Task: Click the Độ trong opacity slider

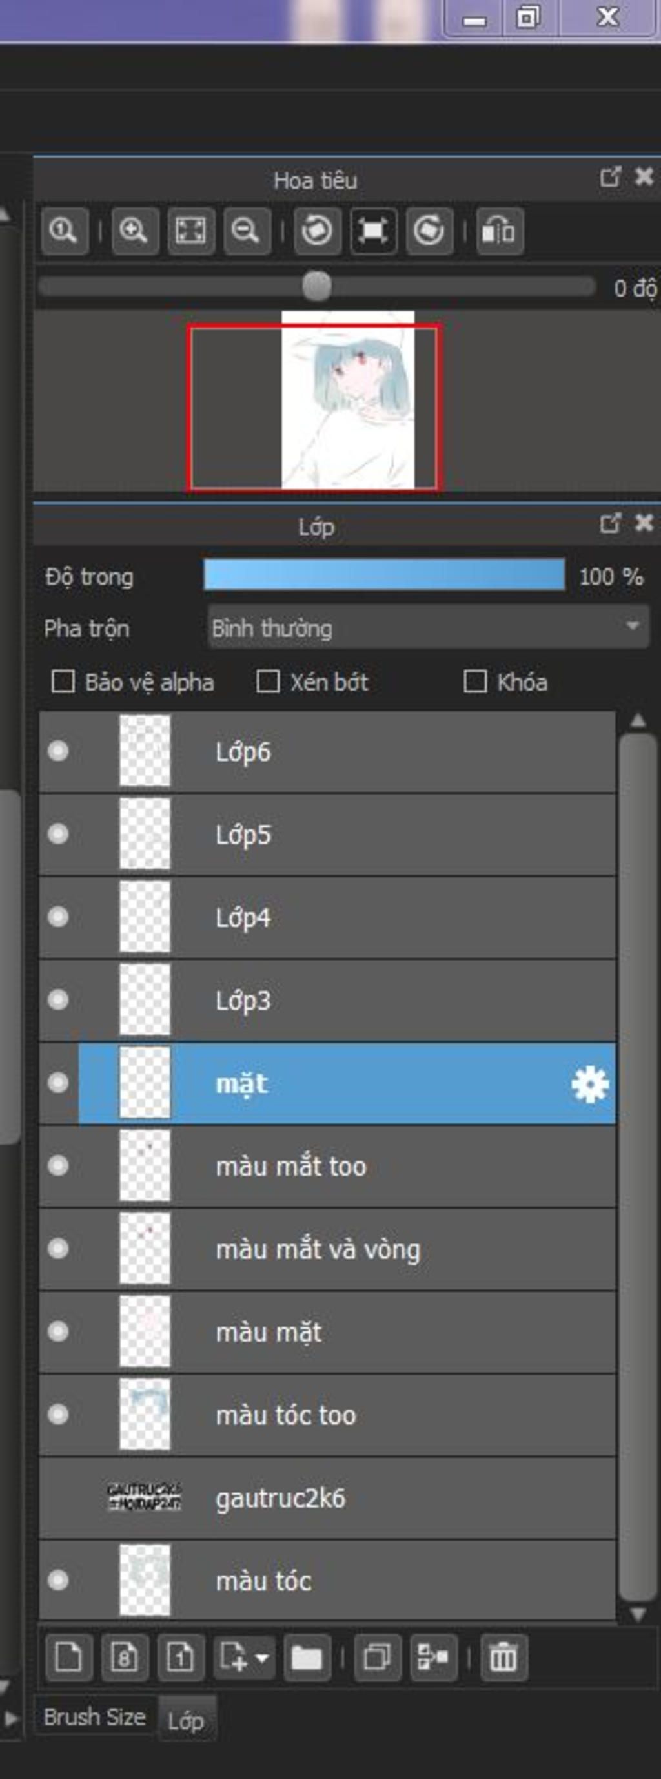Action: [x=383, y=576]
